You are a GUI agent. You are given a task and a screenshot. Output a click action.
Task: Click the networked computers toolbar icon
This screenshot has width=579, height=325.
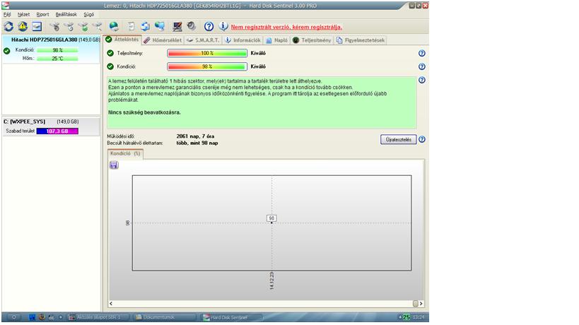coord(160,26)
